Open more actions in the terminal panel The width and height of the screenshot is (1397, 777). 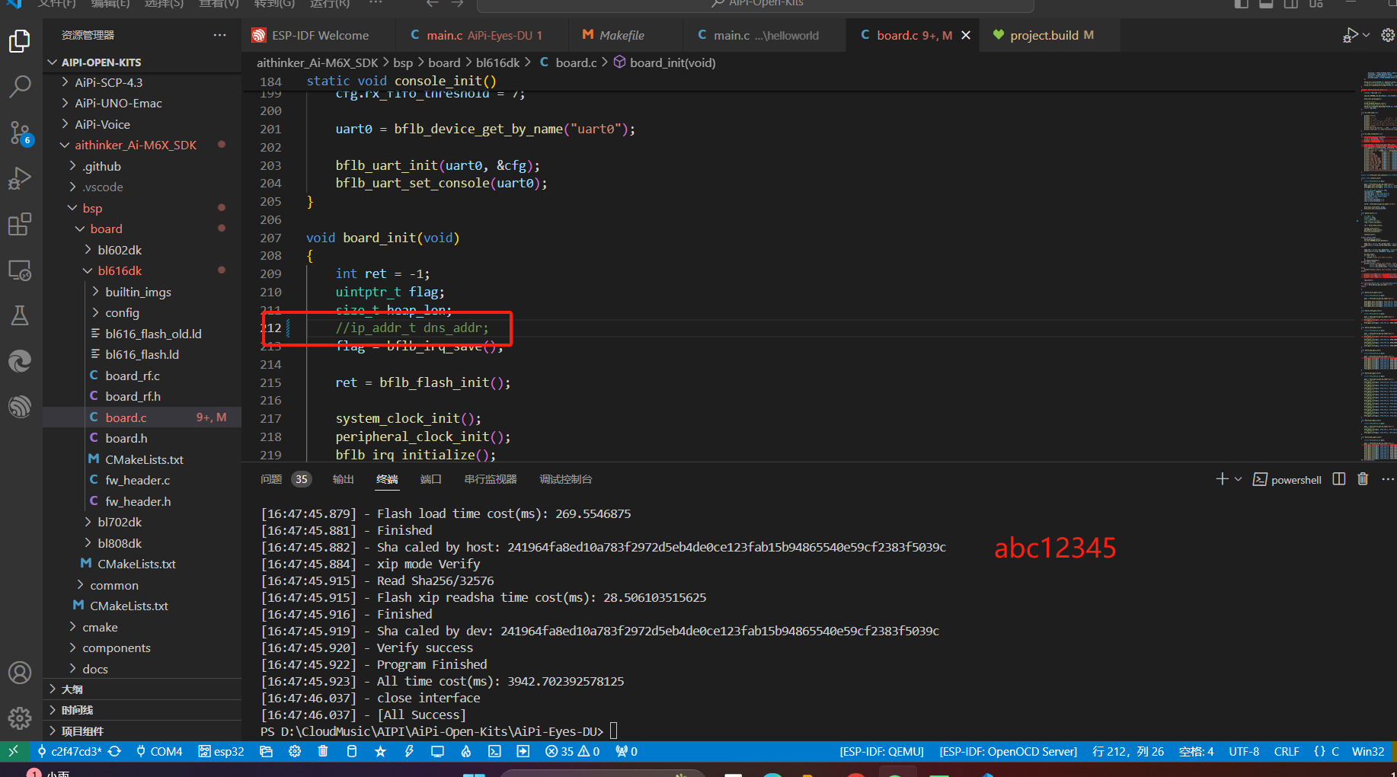pos(1388,479)
